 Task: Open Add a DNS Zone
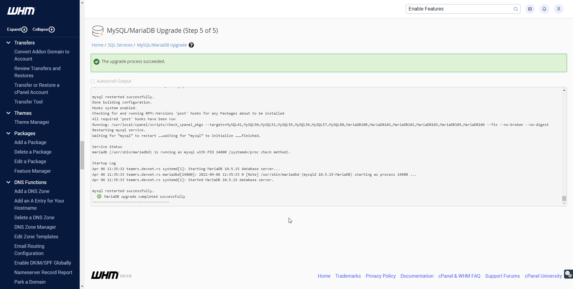click(x=32, y=191)
